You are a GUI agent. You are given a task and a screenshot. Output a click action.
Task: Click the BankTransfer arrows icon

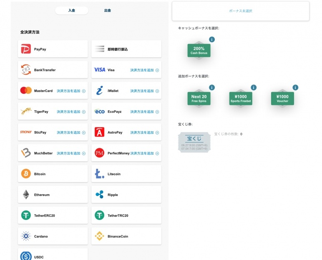click(x=26, y=70)
